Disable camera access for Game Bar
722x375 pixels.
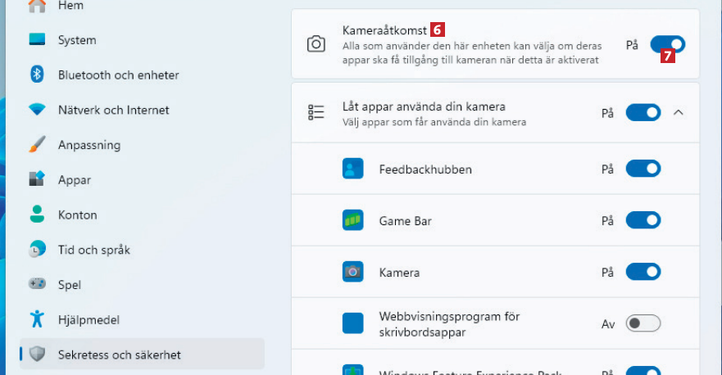(643, 220)
